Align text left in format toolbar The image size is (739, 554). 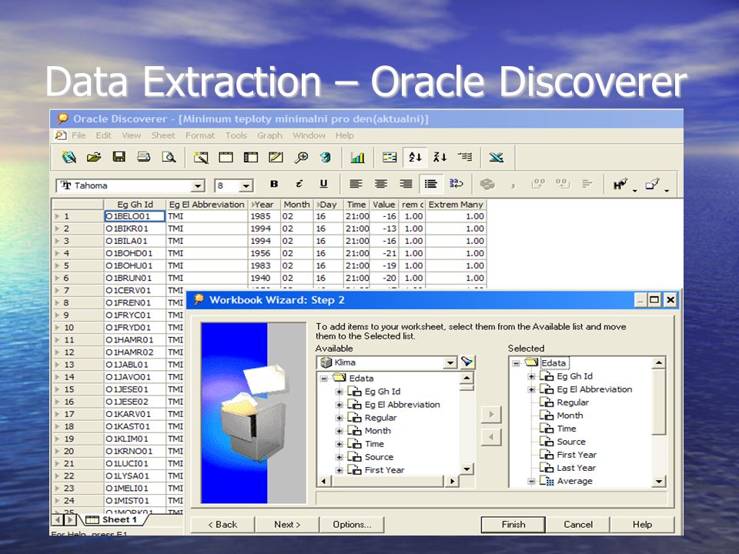click(356, 184)
